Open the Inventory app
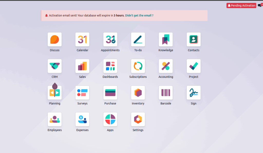This screenshot has height=153, width=263. tap(138, 93)
